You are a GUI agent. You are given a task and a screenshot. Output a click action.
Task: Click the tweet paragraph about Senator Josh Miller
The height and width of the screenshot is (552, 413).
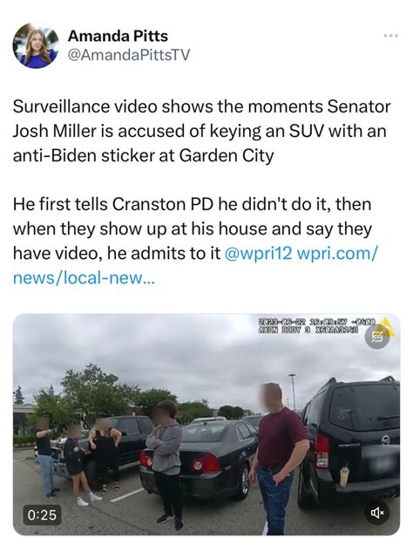pyautogui.click(x=201, y=131)
